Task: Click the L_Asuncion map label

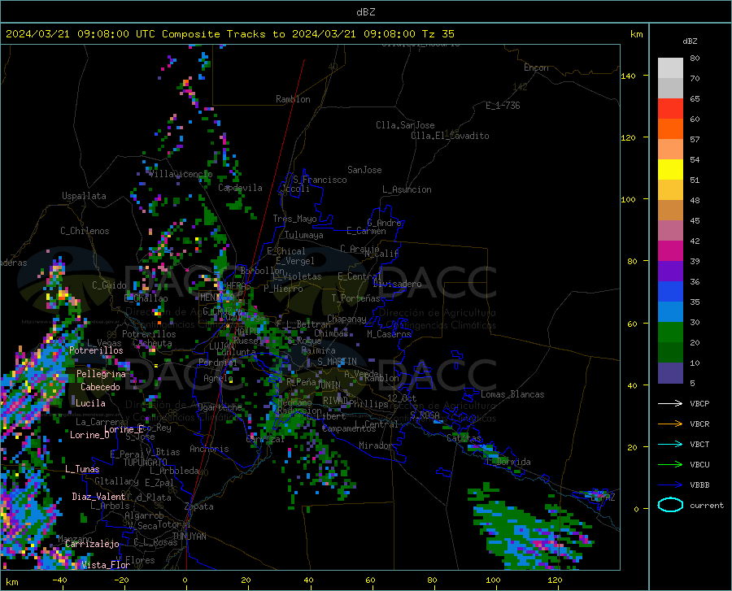Action: (407, 189)
